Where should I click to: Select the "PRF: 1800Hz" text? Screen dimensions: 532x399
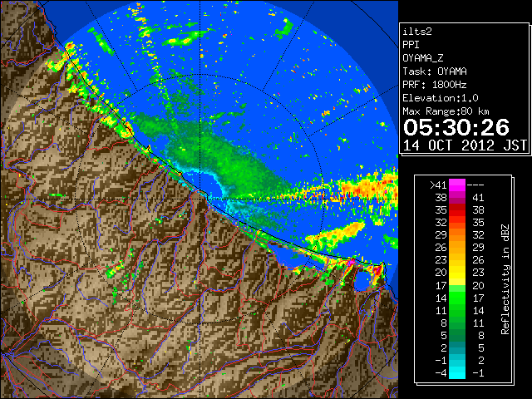coord(435,85)
